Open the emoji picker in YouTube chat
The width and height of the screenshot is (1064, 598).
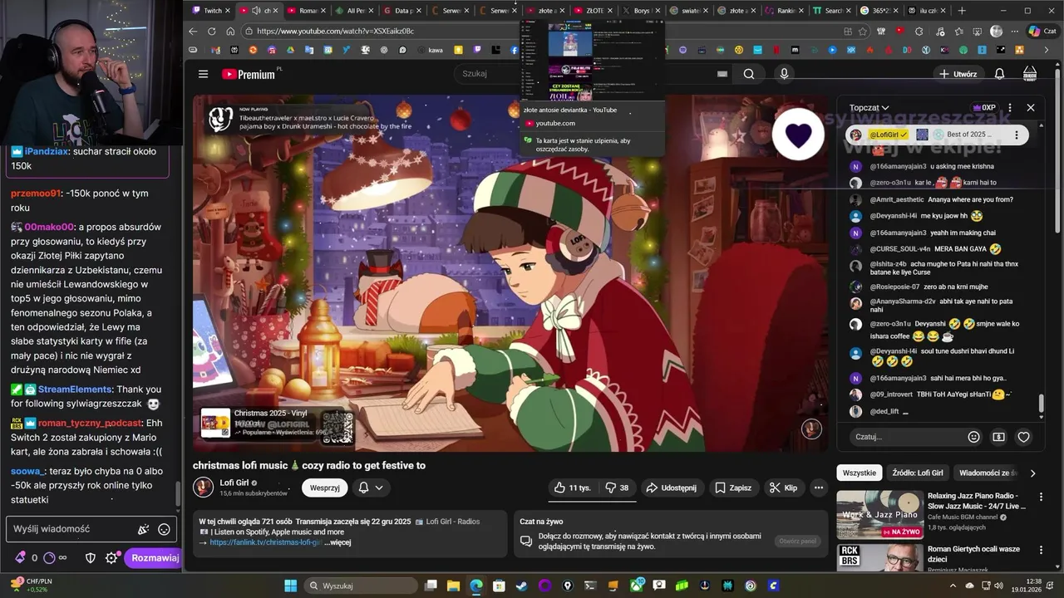(x=973, y=437)
